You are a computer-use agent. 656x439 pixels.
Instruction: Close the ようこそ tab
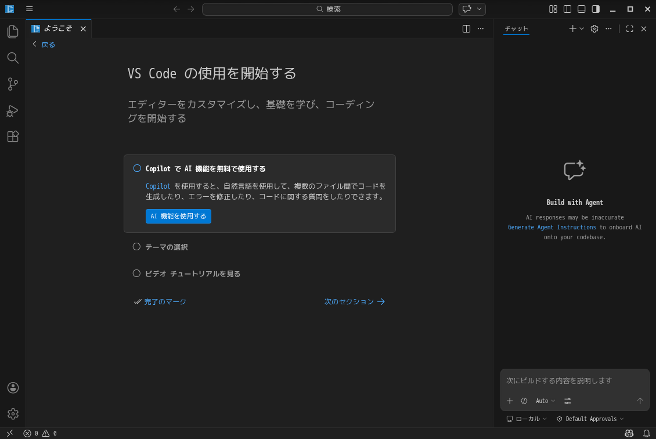coord(83,28)
